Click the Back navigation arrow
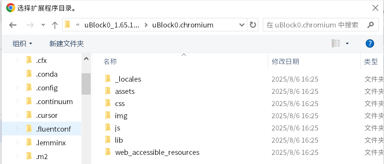 (x=13, y=25)
